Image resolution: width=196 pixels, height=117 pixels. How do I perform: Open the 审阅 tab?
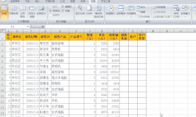(83, 1)
